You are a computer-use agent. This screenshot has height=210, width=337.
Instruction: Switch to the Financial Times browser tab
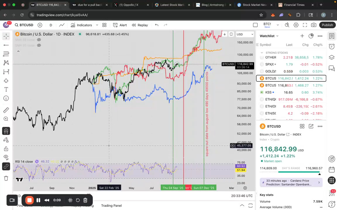[x=294, y=5]
